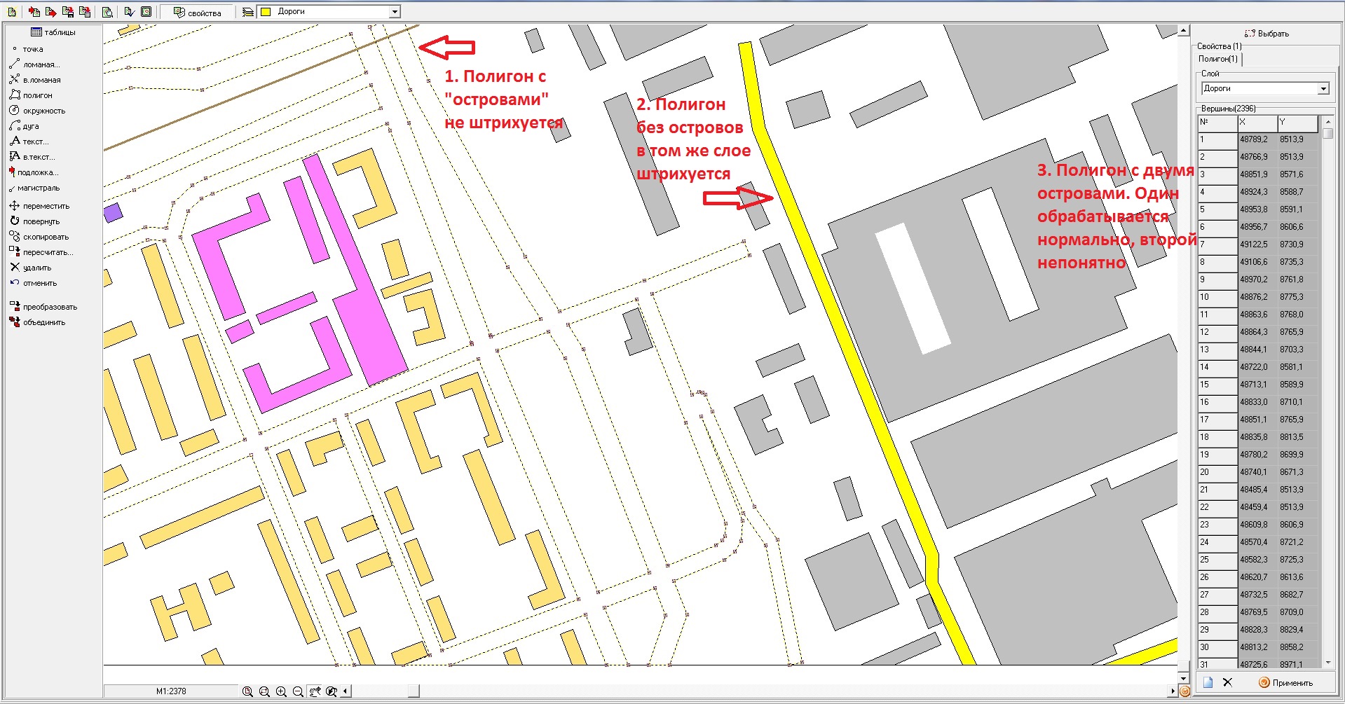Viewport: 1345px width, 704px height.
Task: Click the отменить (undo) tool
Action: (x=39, y=283)
